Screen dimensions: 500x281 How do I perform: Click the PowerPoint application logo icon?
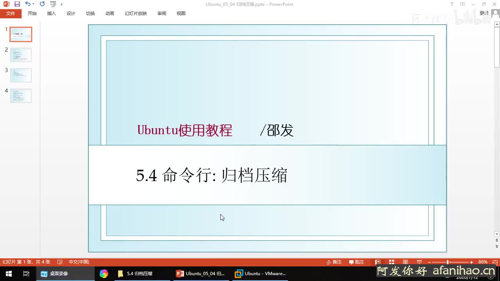[6, 4]
